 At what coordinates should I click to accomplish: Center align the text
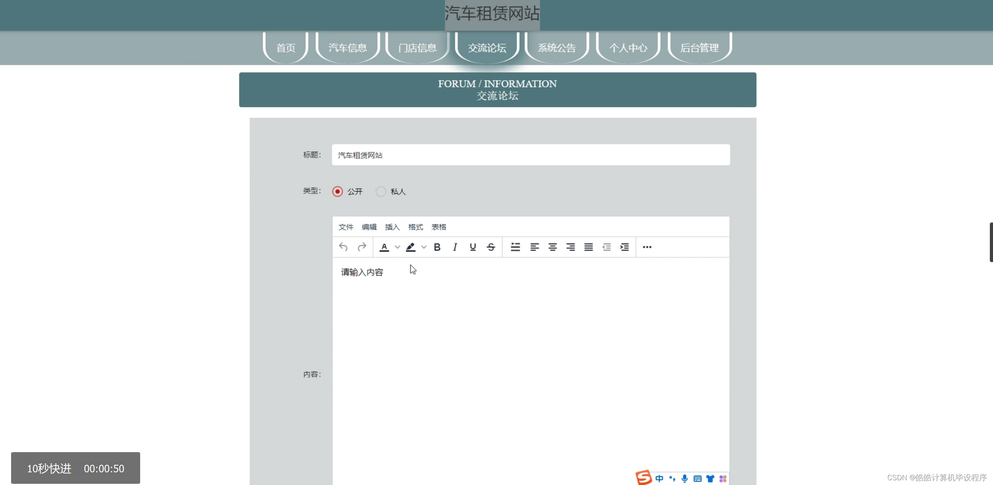pyautogui.click(x=553, y=247)
